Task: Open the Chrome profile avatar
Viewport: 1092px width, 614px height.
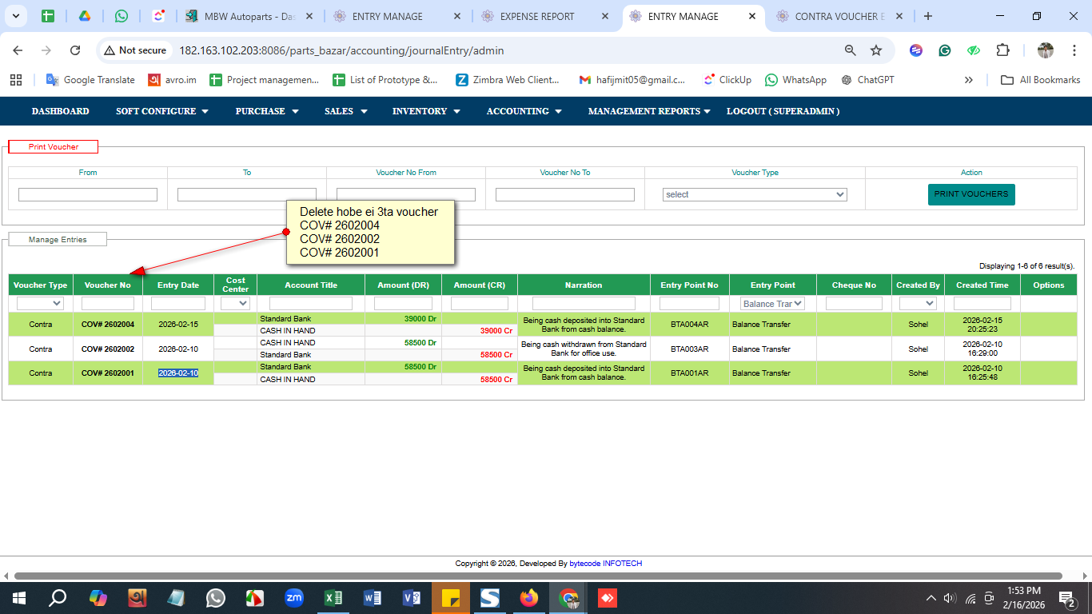Action: point(1046,50)
